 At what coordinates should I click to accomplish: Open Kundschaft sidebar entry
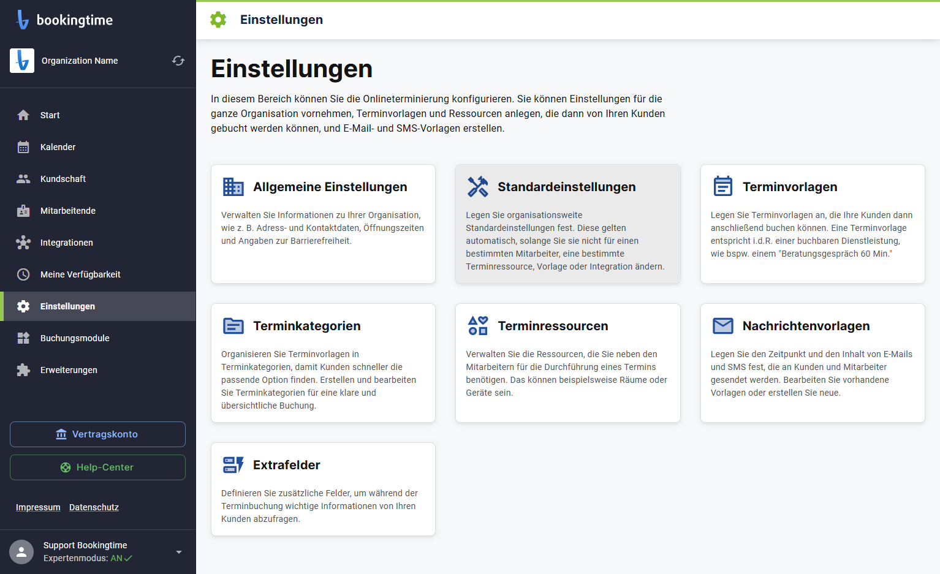(98, 179)
